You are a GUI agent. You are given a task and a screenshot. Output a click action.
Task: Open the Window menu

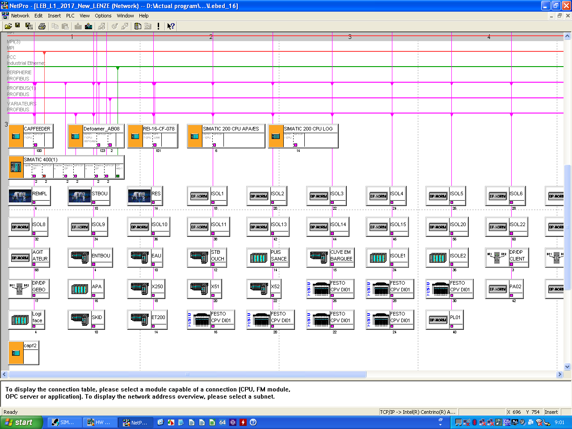126,16
